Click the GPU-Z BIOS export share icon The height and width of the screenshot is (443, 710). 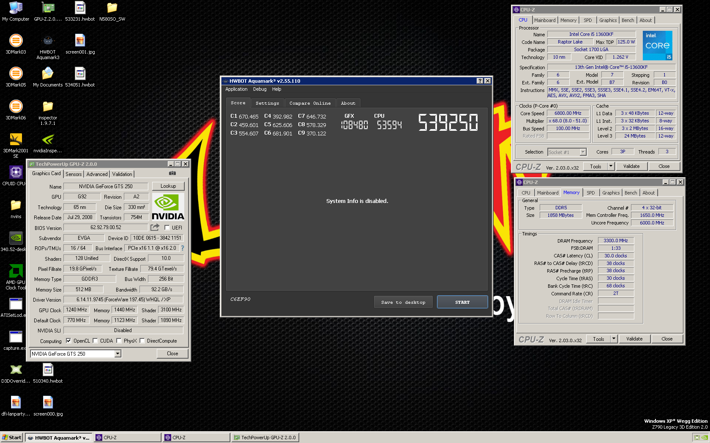pyautogui.click(x=155, y=227)
